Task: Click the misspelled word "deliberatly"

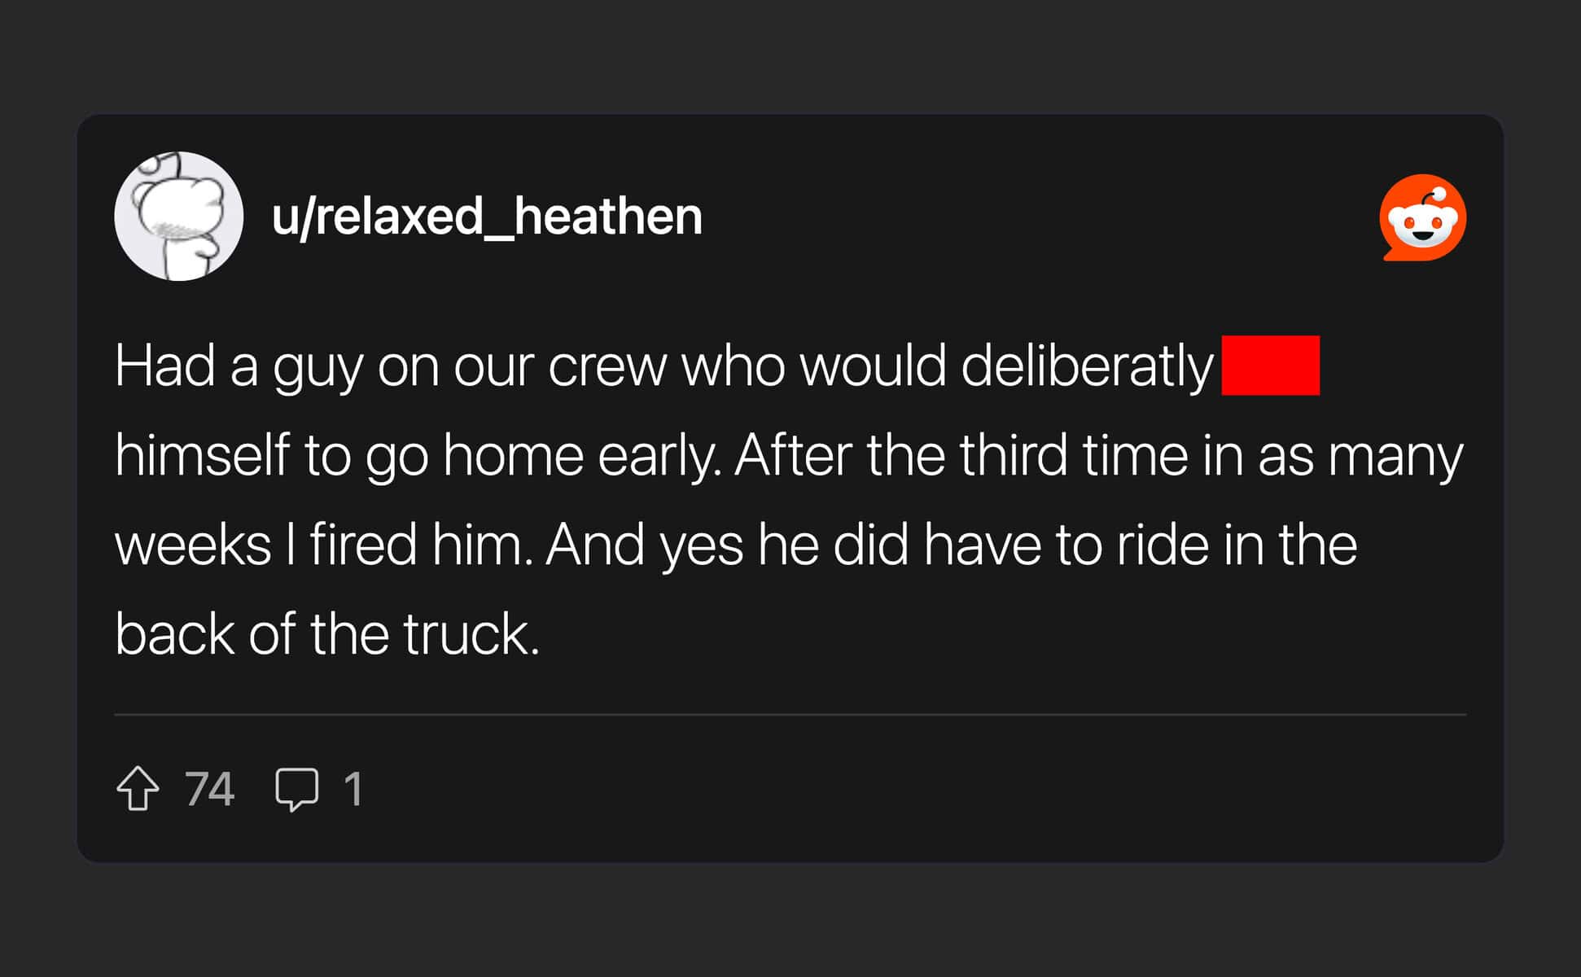Action: (1086, 366)
